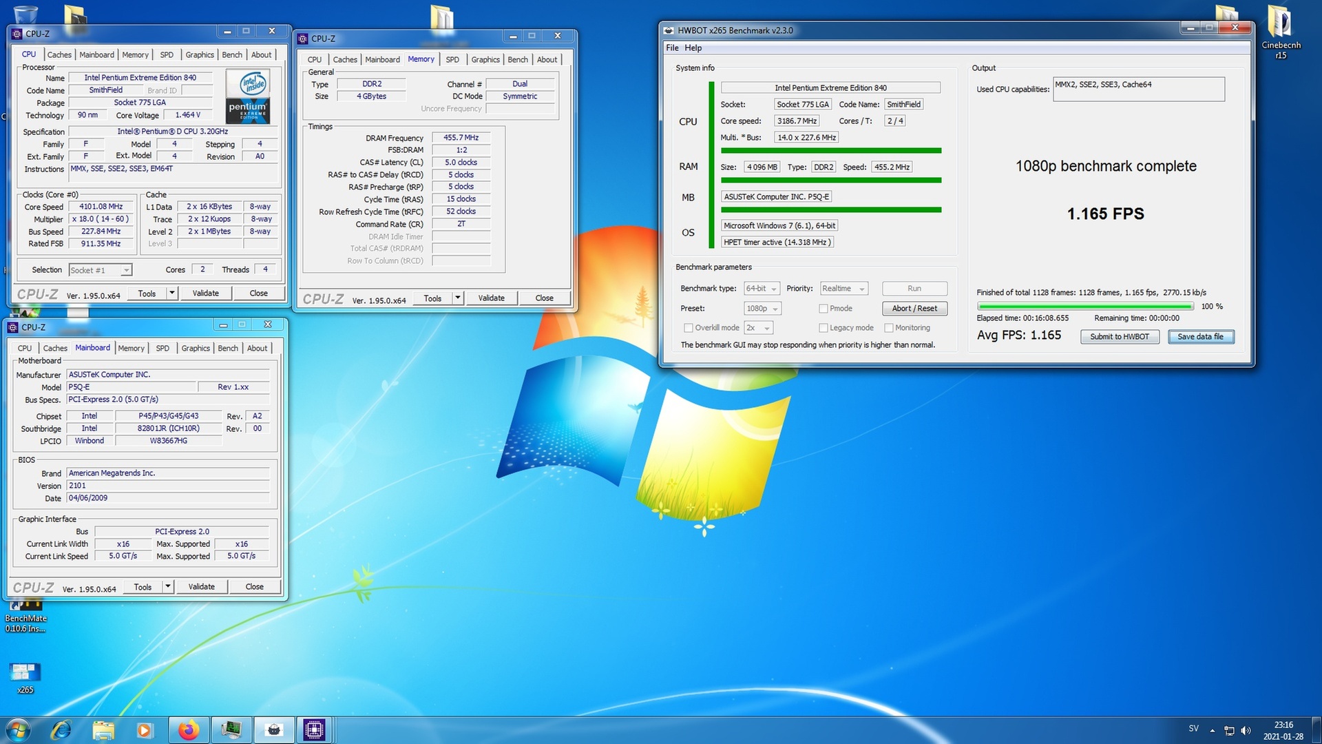Open the Selection Socket #1 dropdown
1322x744 pixels.
point(101,270)
